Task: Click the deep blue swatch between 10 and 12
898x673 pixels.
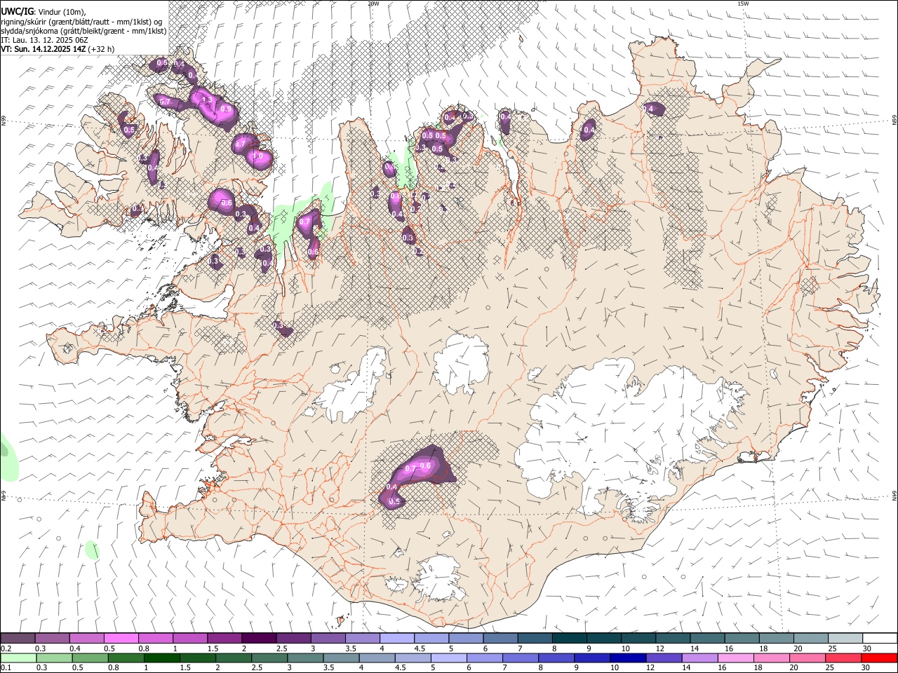Action: tap(627, 658)
